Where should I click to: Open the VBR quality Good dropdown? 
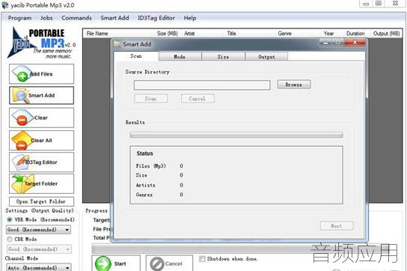(38, 230)
